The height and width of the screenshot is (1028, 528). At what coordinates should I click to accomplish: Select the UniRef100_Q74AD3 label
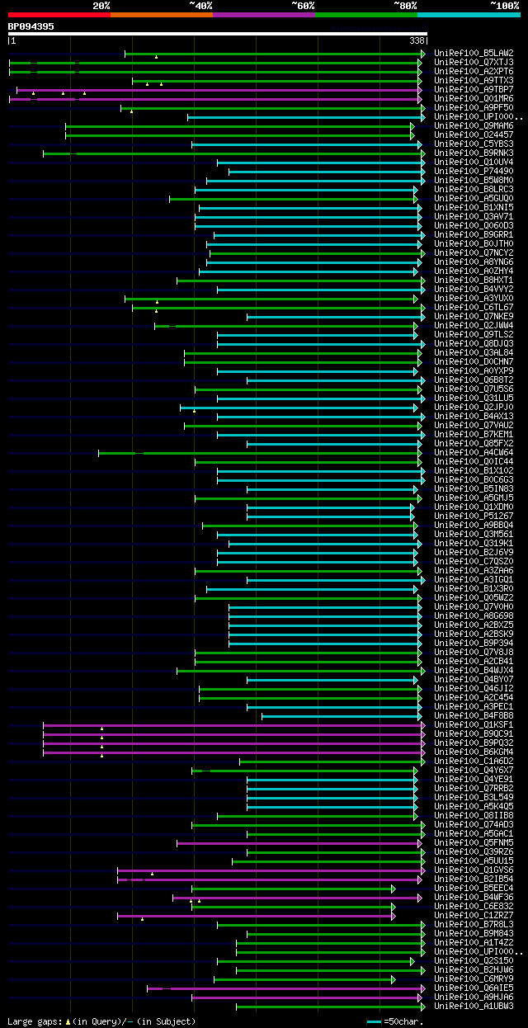click(474, 825)
